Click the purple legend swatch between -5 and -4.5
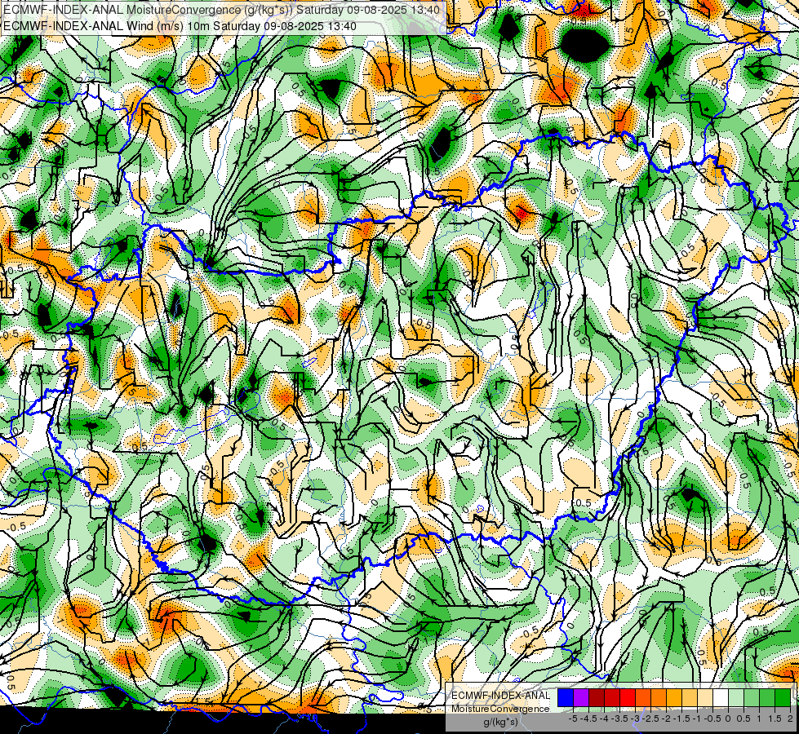Image resolution: width=799 pixels, height=734 pixels. tap(581, 697)
